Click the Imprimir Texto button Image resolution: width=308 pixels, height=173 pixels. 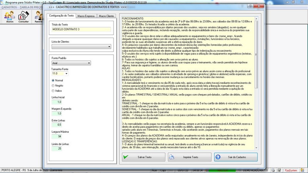pos(189,157)
